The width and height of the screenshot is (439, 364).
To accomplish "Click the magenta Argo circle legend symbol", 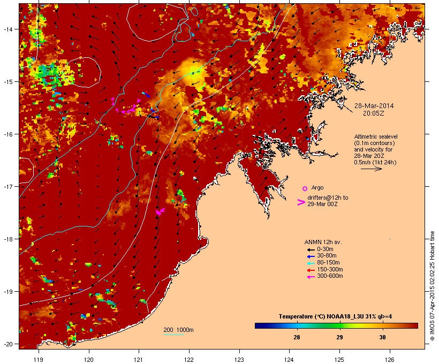I will [305, 188].
